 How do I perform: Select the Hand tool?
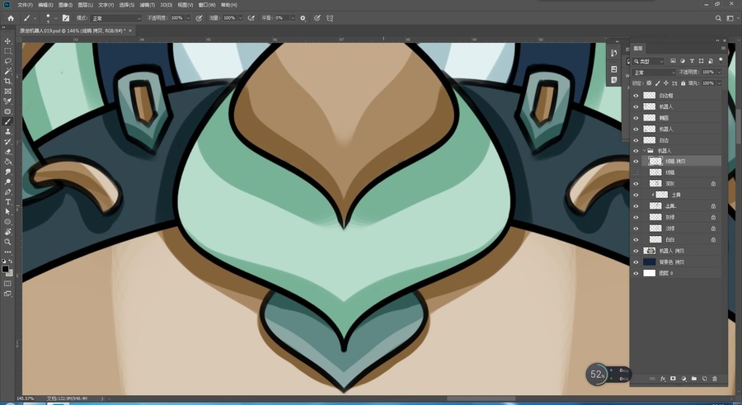[7, 232]
